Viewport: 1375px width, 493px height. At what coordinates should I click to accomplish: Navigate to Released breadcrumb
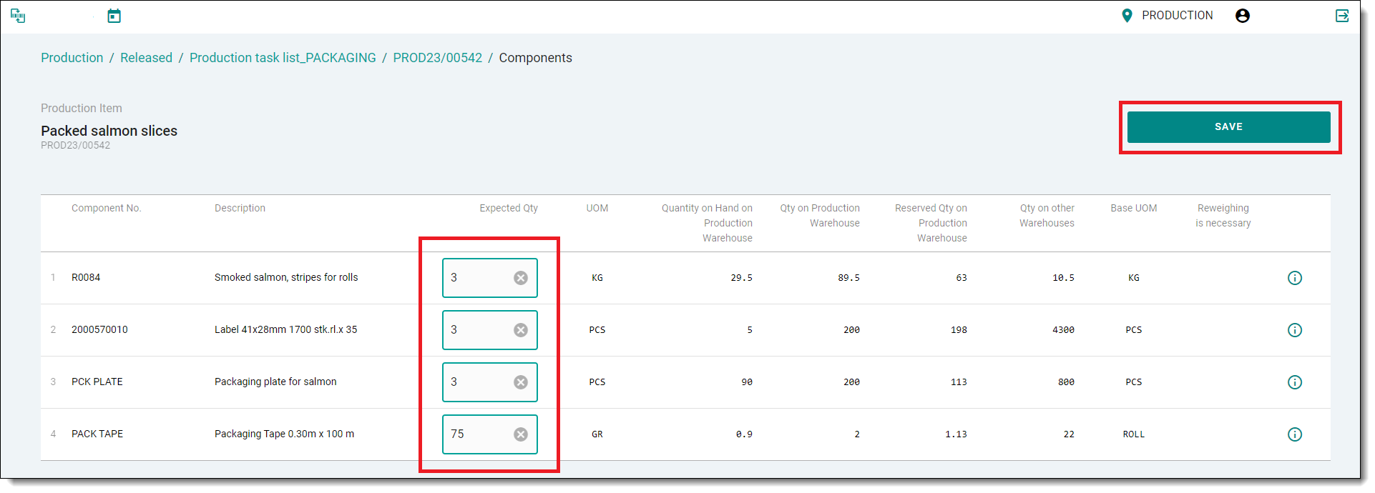pyautogui.click(x=146, y=58)
